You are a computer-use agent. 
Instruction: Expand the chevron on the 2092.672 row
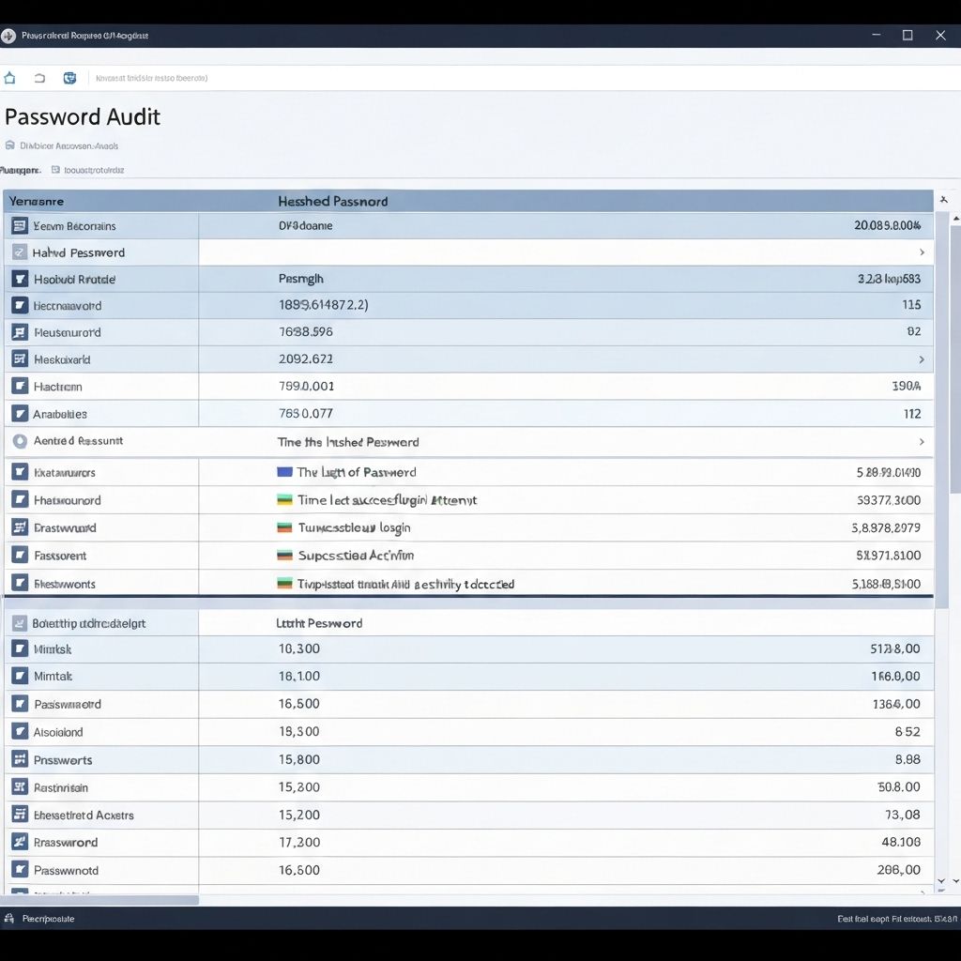pyautogui.click(x=922, y=359)
